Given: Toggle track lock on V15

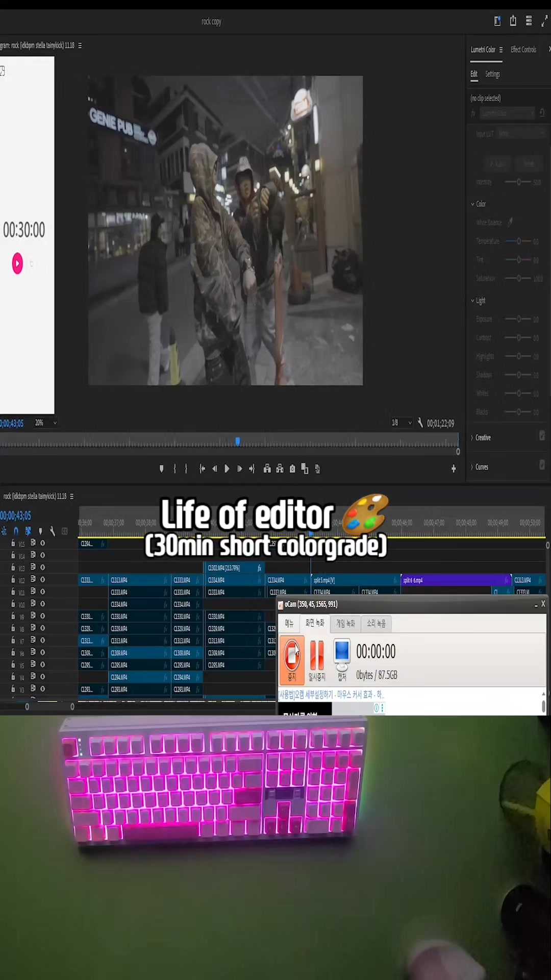Looking at the screenshot, I should click(x=13, y=543).
